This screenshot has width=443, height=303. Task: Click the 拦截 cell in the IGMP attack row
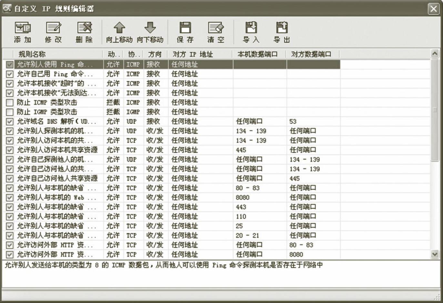(113, 112)
